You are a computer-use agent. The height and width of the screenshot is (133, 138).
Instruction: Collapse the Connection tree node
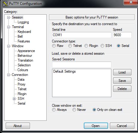coord(8,75)
